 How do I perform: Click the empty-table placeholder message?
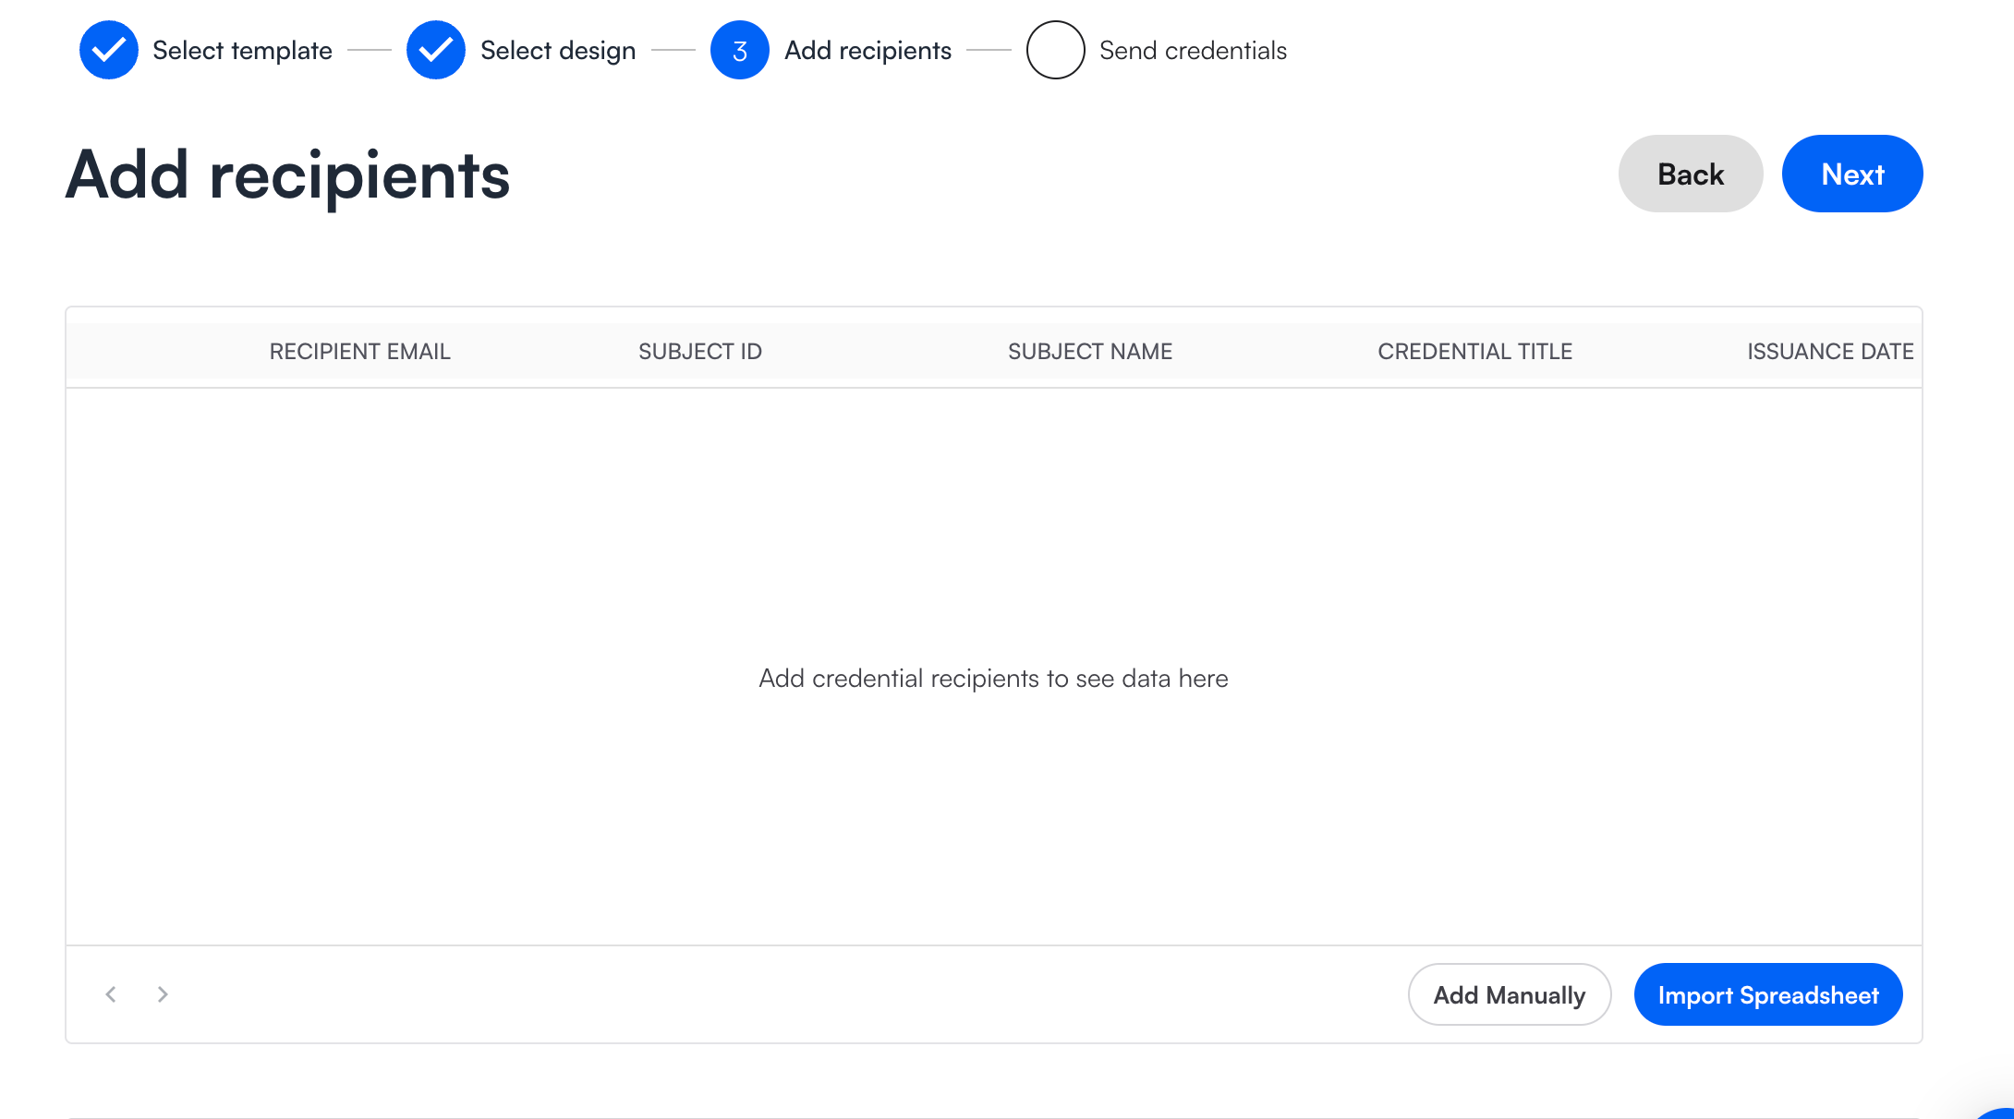tap(993, 679)
